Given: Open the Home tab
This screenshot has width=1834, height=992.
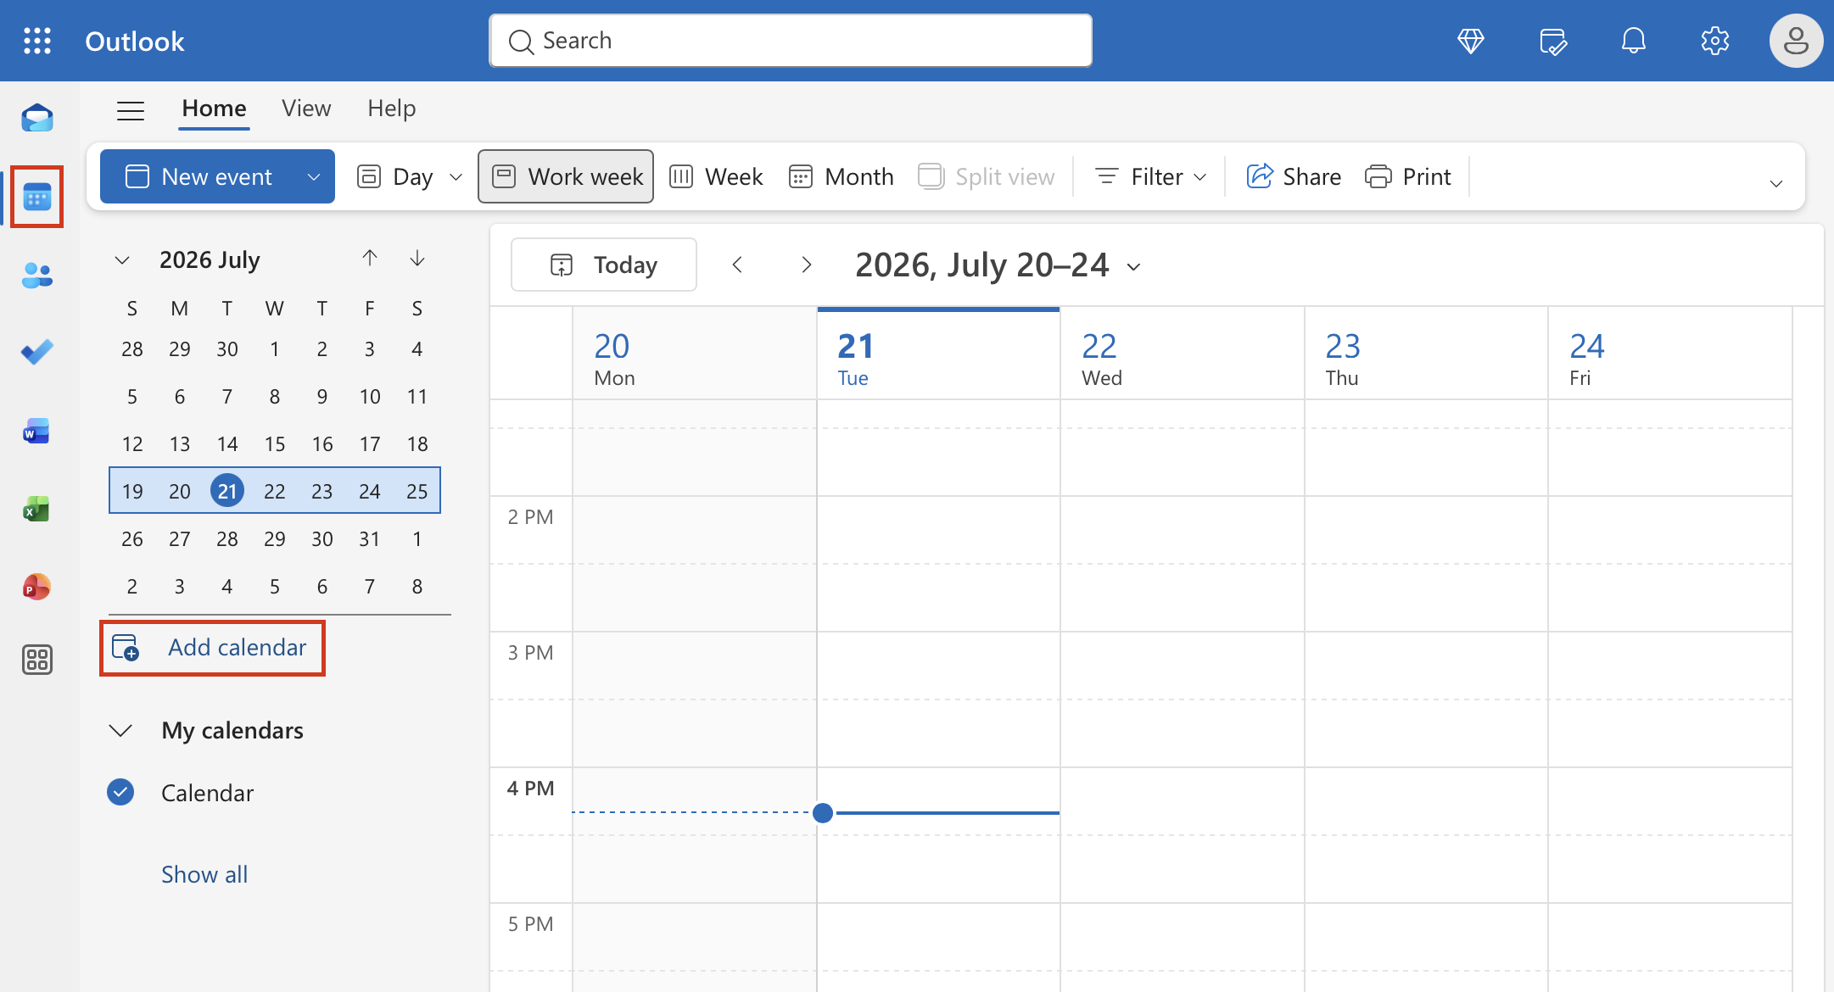Looking at the screenshot, I should point(214,109).
